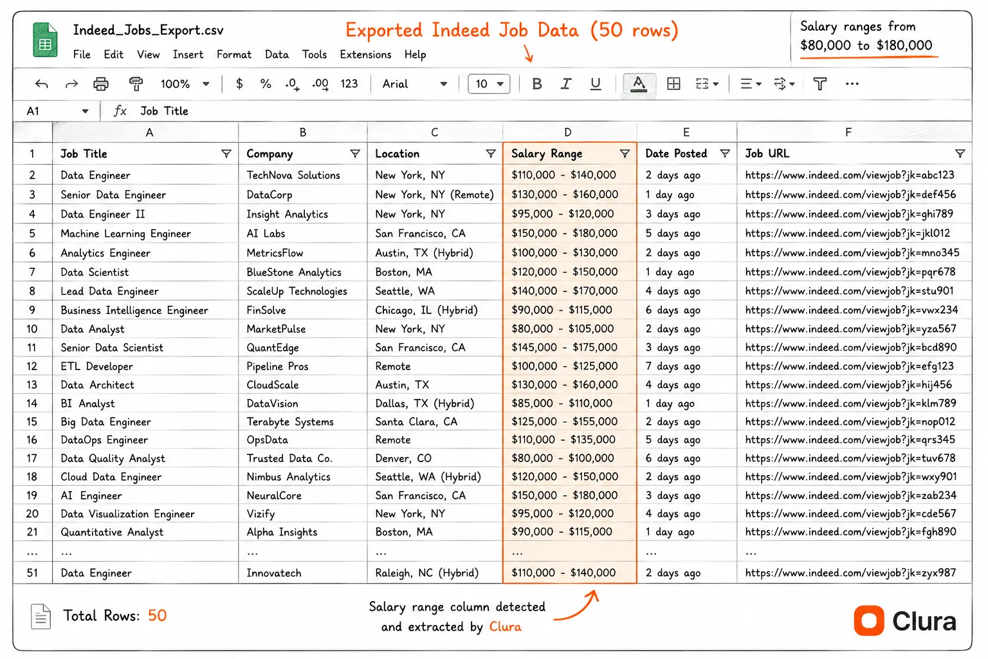
Task: Increase decimal places icon
Action: pyautogui.click(x=320, y=84)
